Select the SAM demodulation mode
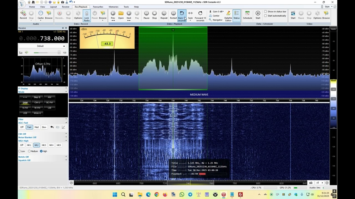355x199 pixels. [x=25, y=103]
